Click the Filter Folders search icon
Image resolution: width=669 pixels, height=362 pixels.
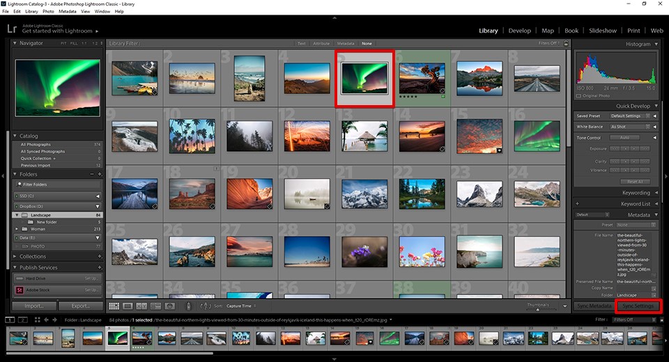coord(20,184)
